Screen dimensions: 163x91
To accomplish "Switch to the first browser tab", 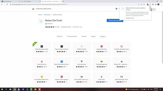I will [x=10, y=2].
